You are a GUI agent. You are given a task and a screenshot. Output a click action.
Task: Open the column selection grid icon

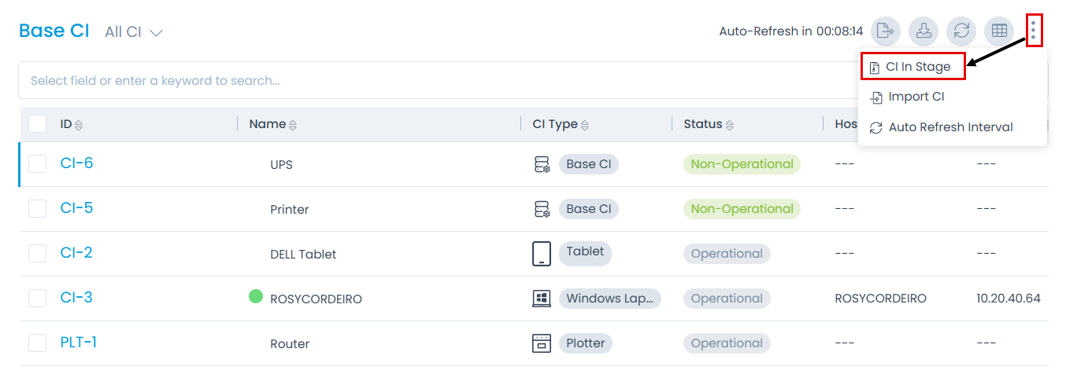[999, 31]
